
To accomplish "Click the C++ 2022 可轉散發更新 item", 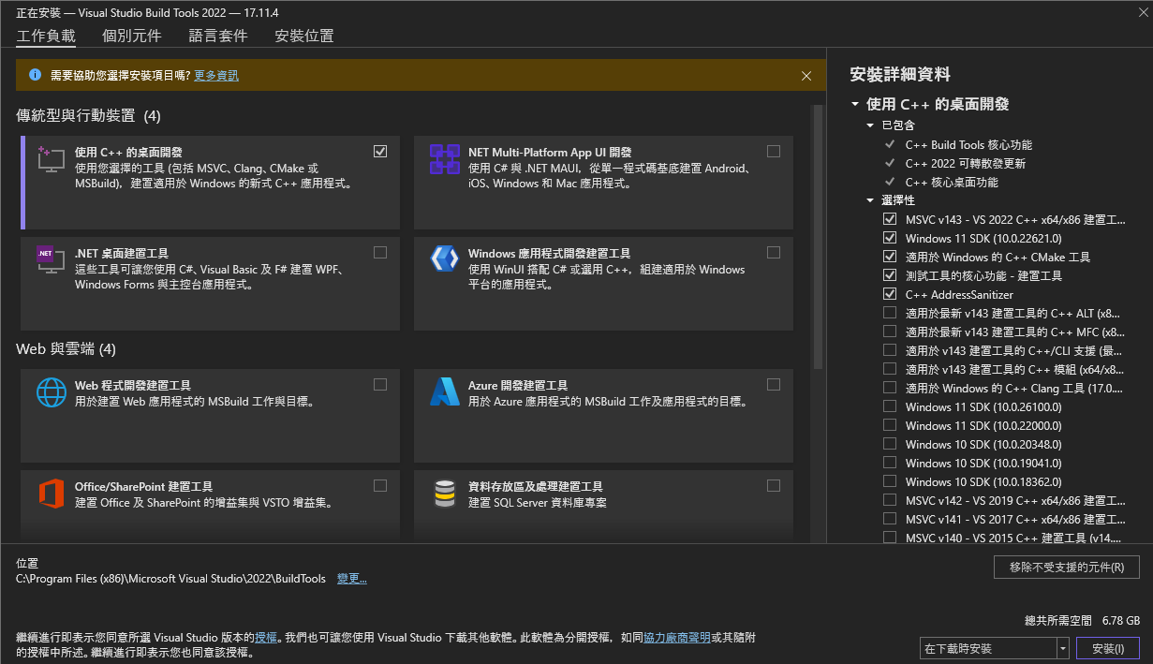I will coord(966,163).
